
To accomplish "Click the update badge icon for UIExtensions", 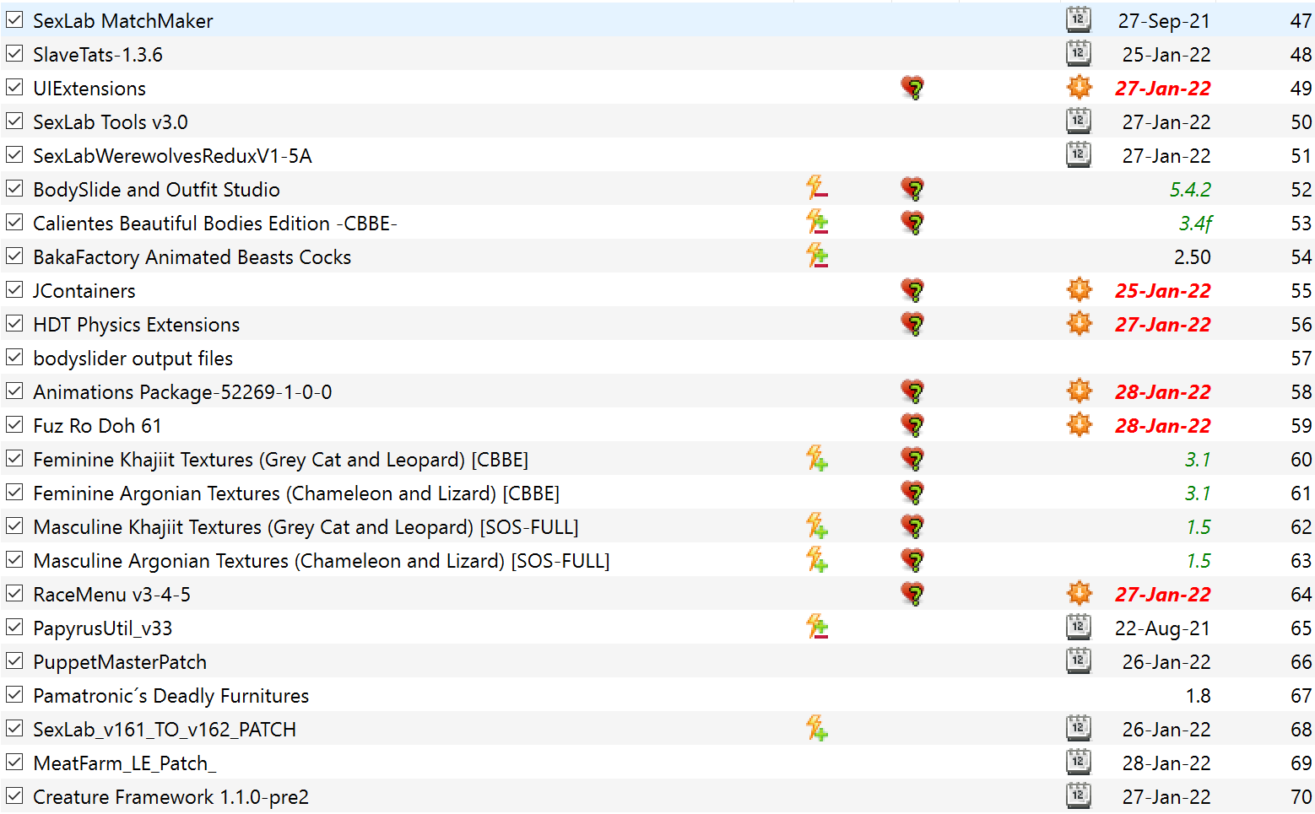I will pos(1079,87).
